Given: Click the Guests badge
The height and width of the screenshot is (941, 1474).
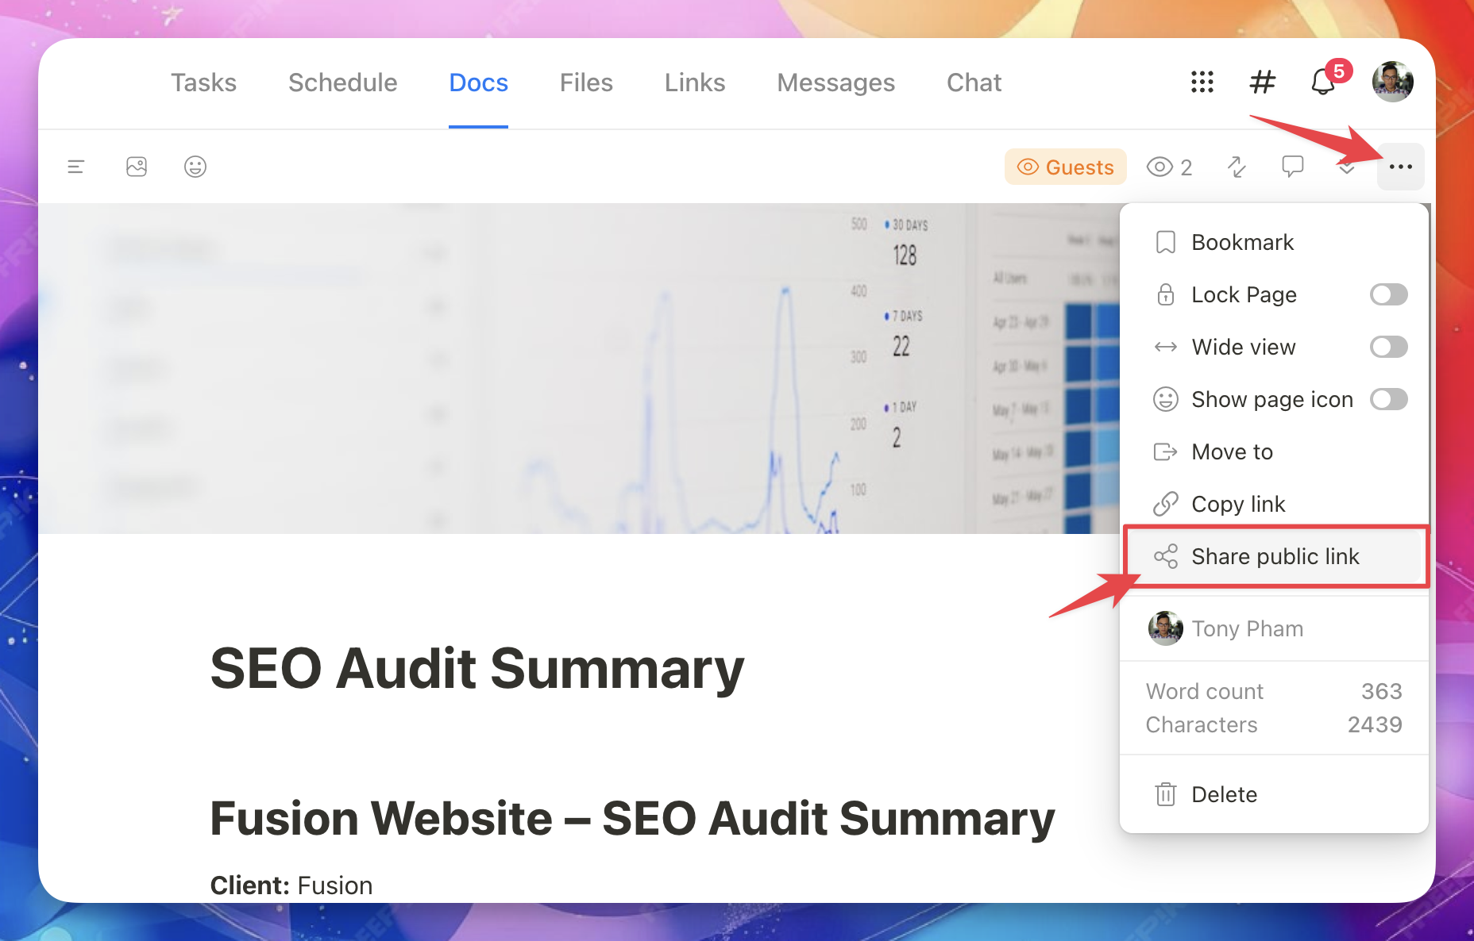Looking at the screenshot, I should pos(1065,167).
